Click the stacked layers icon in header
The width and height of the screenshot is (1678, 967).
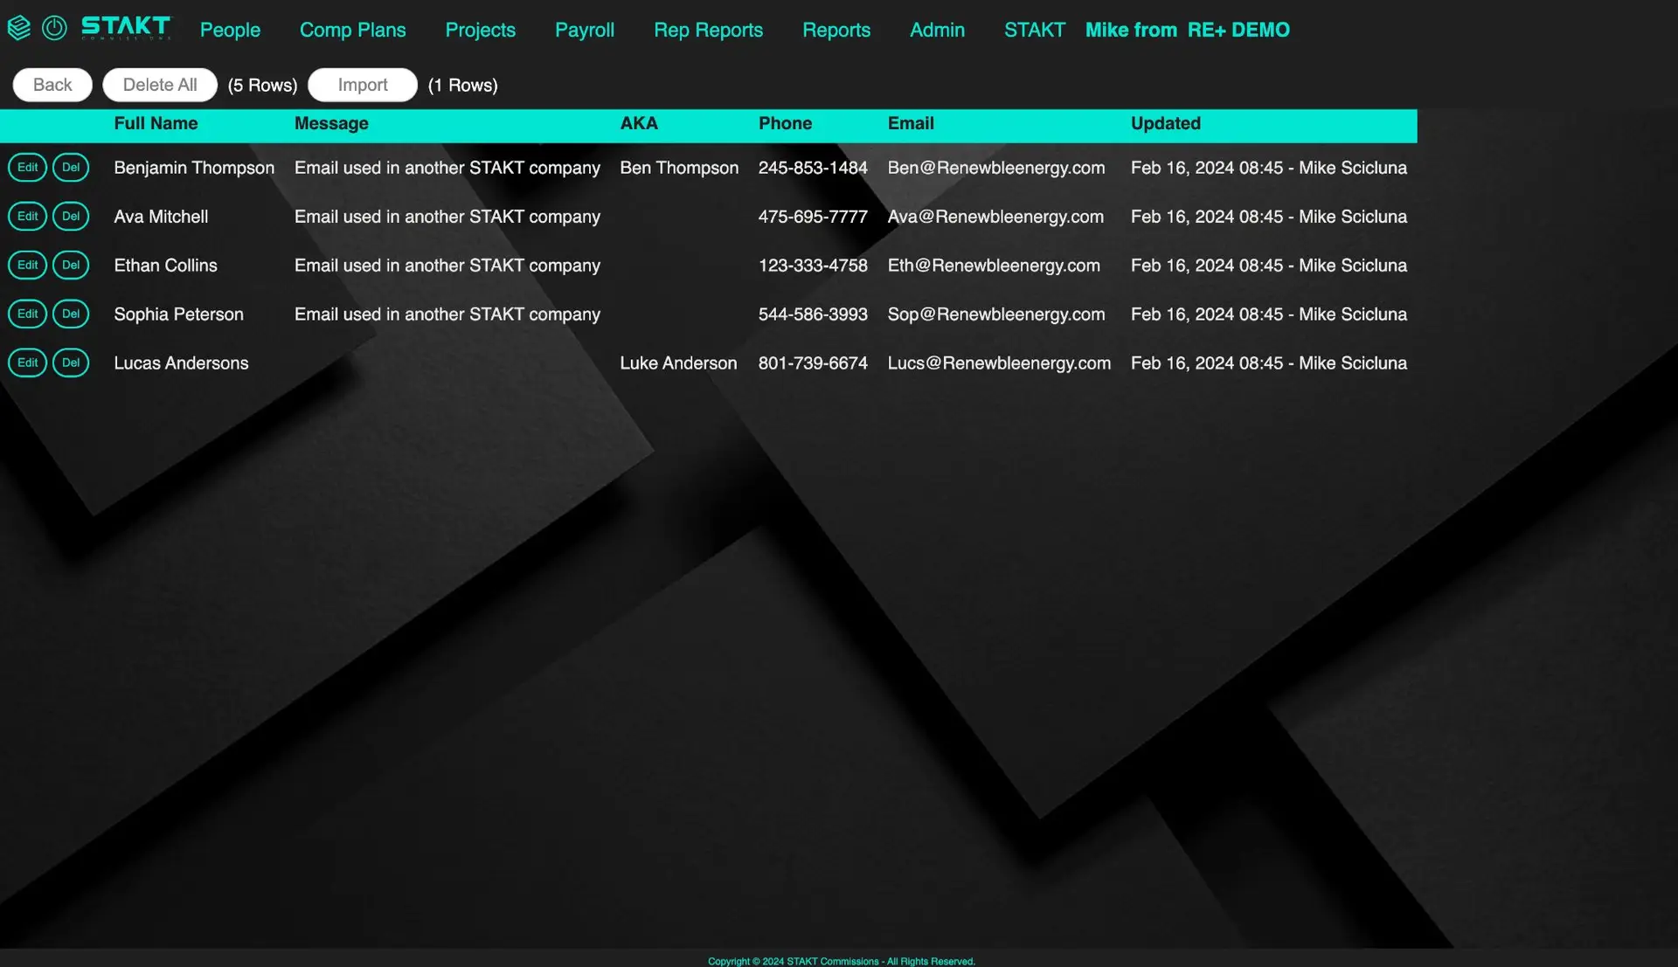[x=18, y=28]
